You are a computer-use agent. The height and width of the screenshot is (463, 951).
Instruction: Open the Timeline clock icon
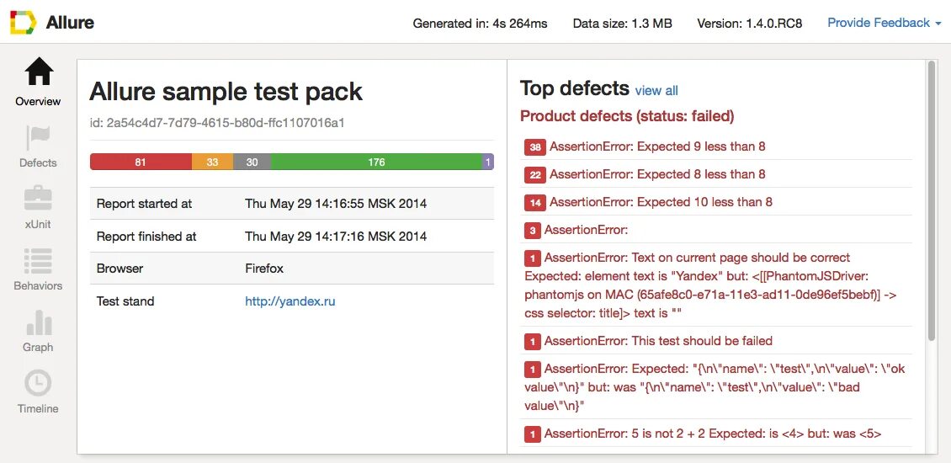pos(39,383)
